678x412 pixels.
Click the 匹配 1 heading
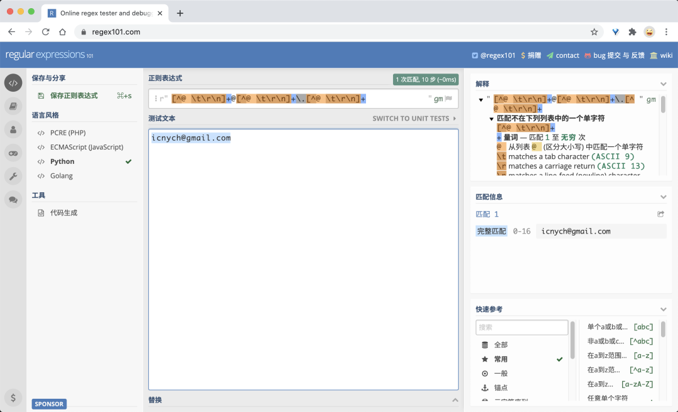487,214
